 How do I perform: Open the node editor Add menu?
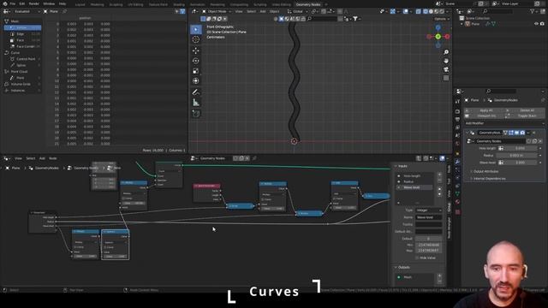42,158
